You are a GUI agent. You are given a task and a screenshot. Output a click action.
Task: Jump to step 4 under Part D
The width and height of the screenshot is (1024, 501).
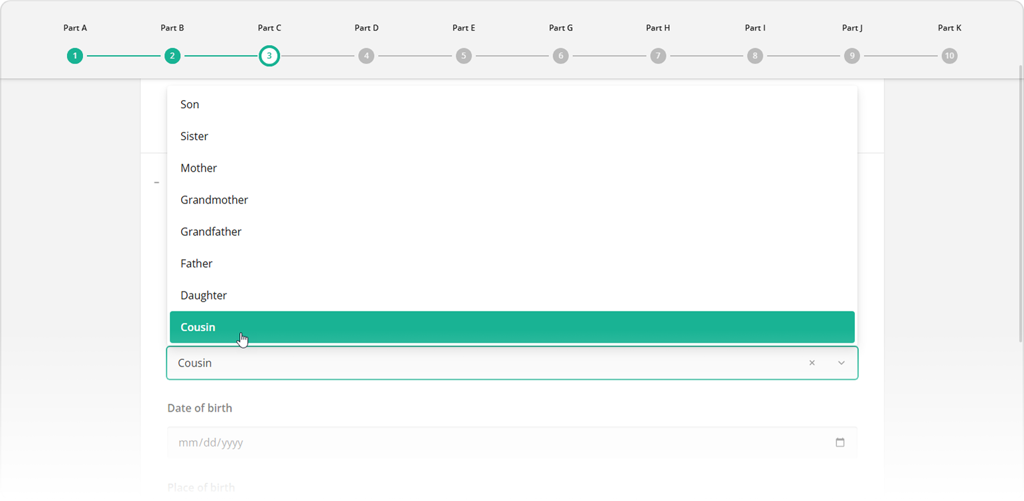click(x=366, y=56)
